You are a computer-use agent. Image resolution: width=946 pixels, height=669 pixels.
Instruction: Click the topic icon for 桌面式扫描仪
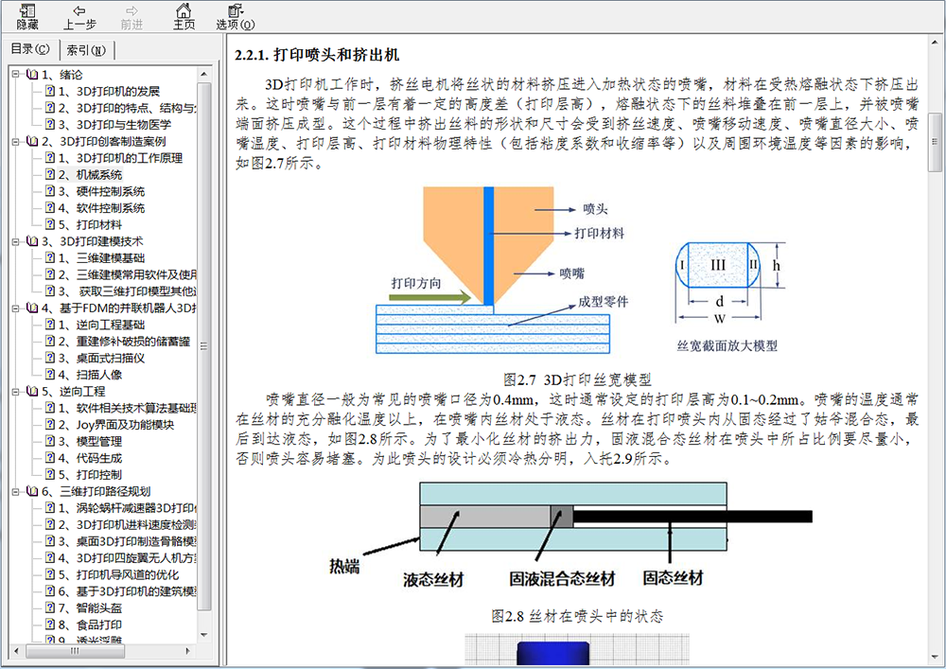click(x=51, y=358)
